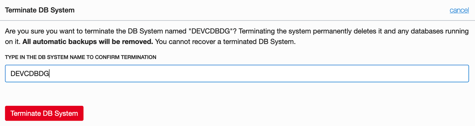Click the text cursor after DEVCDBDG in the field
475x126 pixels.
coord(49,74)
